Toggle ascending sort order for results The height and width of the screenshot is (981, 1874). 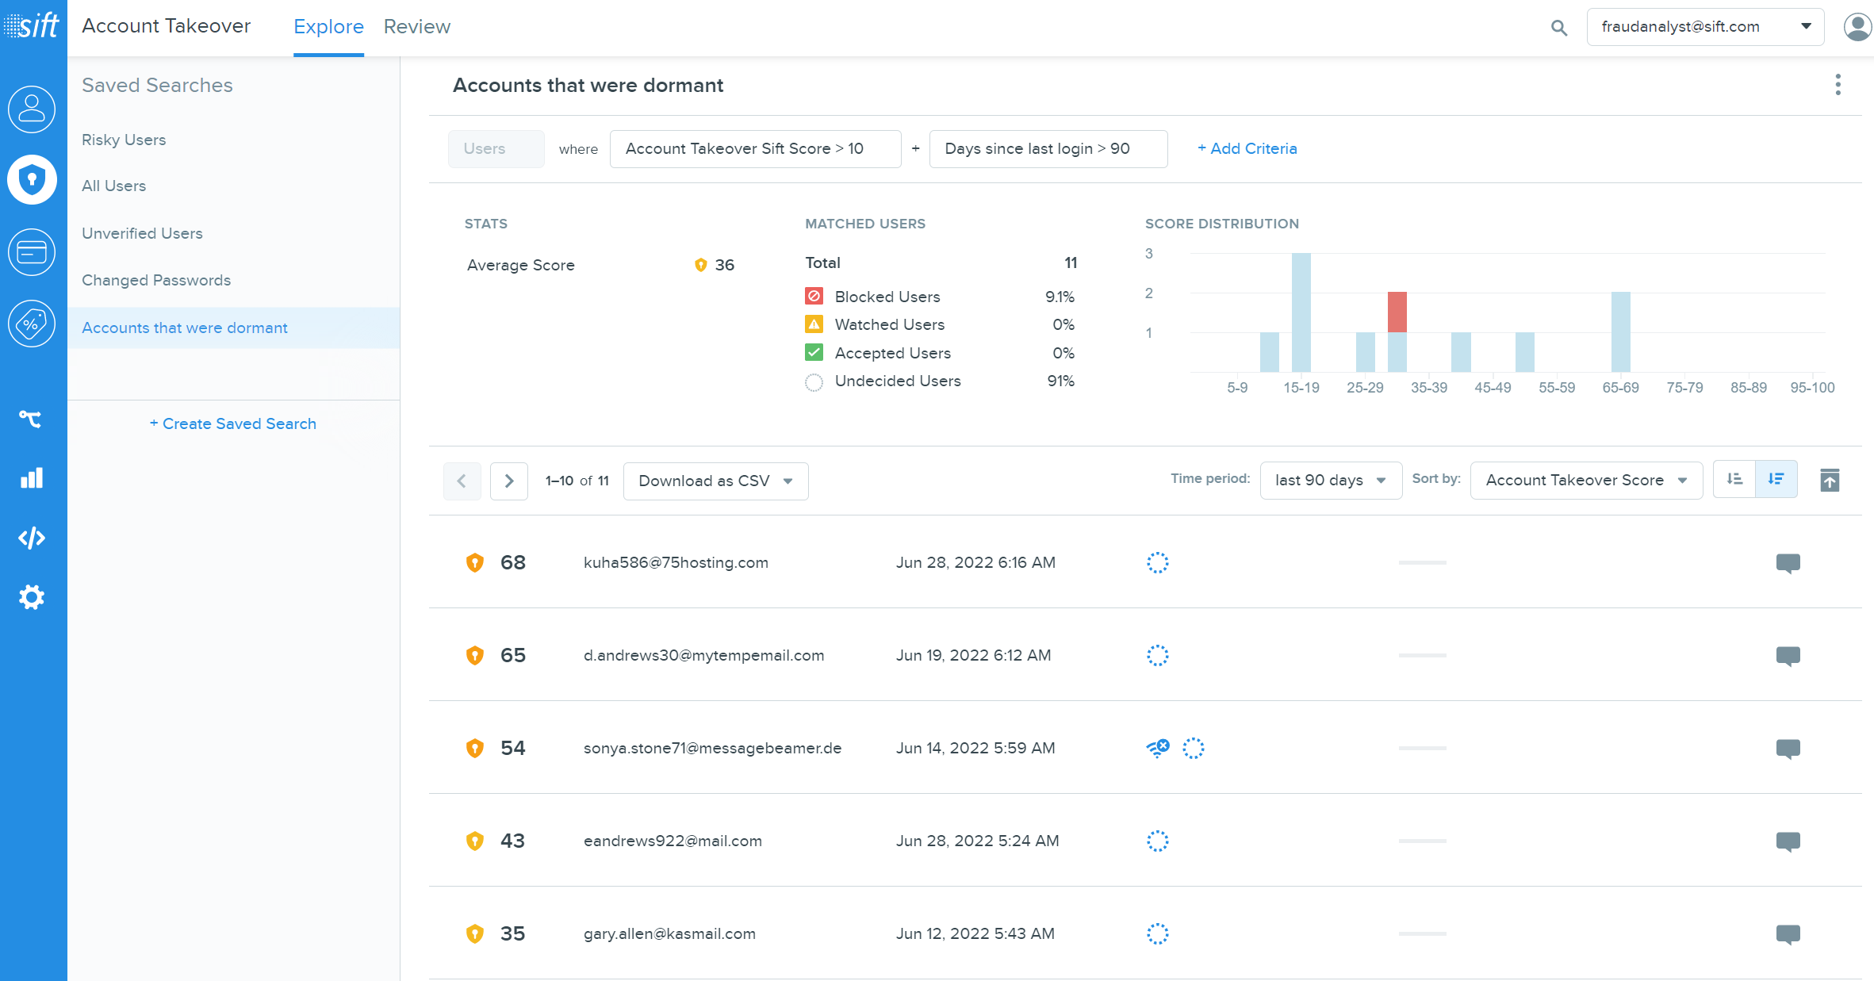pos(1734,479)
